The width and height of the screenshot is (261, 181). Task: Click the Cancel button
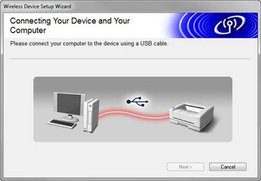click(x=228, y=167)
